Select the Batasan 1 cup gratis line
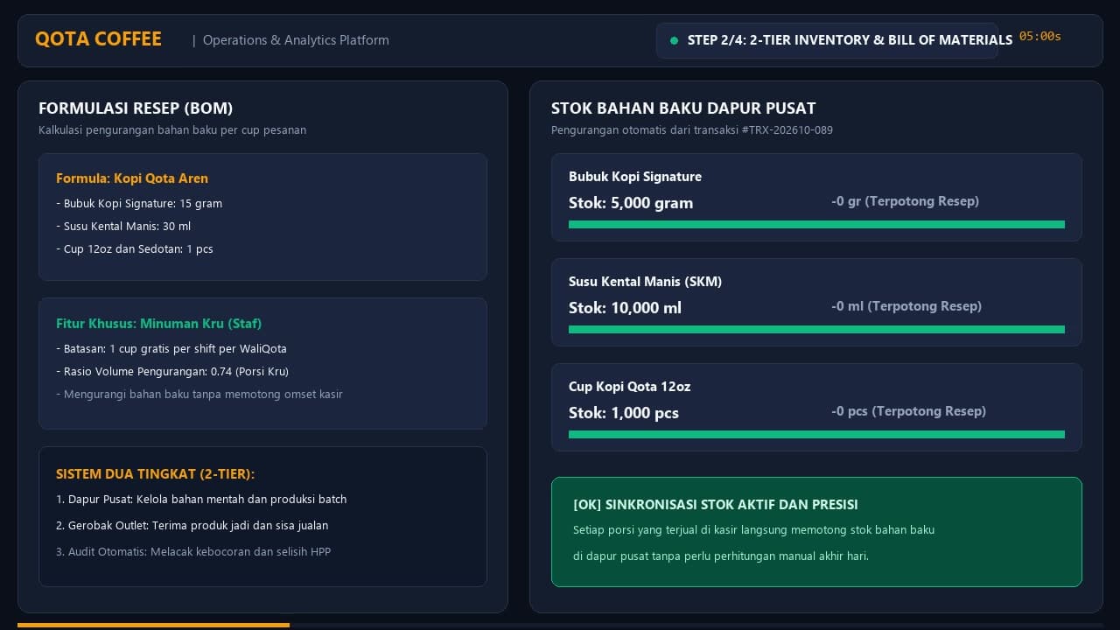Image resolution: width=1120 pixels, height=630 pixels. (171, 349)
